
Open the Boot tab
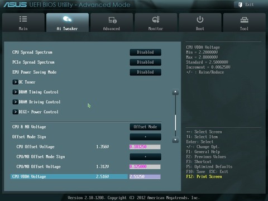(x=200, y=22)
